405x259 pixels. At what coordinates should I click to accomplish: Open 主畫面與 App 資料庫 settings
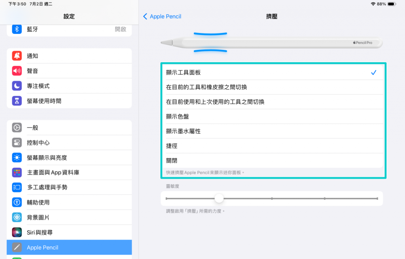click(x=69, y=173)
